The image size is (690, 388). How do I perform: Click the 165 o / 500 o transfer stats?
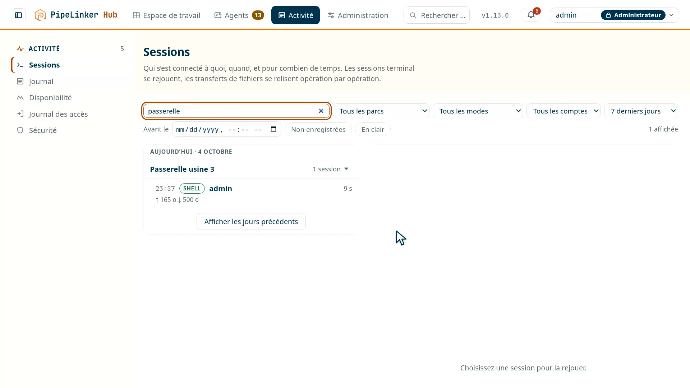click(177, 200)
